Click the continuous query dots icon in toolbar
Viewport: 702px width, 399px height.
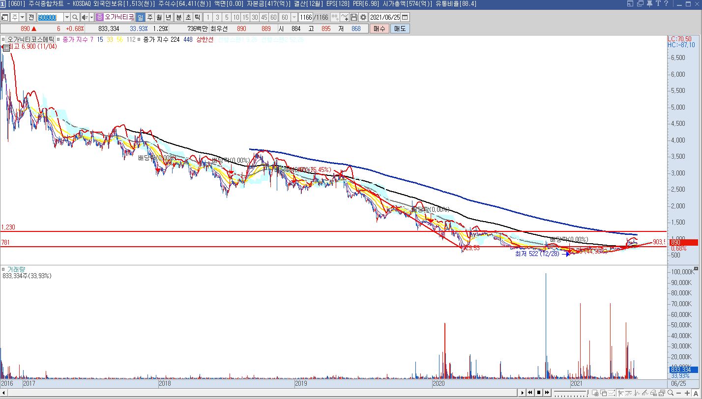click(335, 17)
